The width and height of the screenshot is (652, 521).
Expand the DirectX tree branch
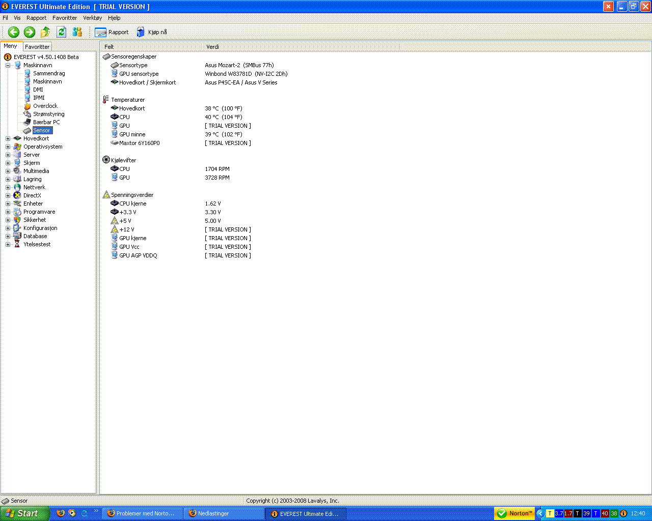[8, 195]
